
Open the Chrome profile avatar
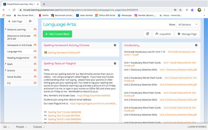click(199, 10)
